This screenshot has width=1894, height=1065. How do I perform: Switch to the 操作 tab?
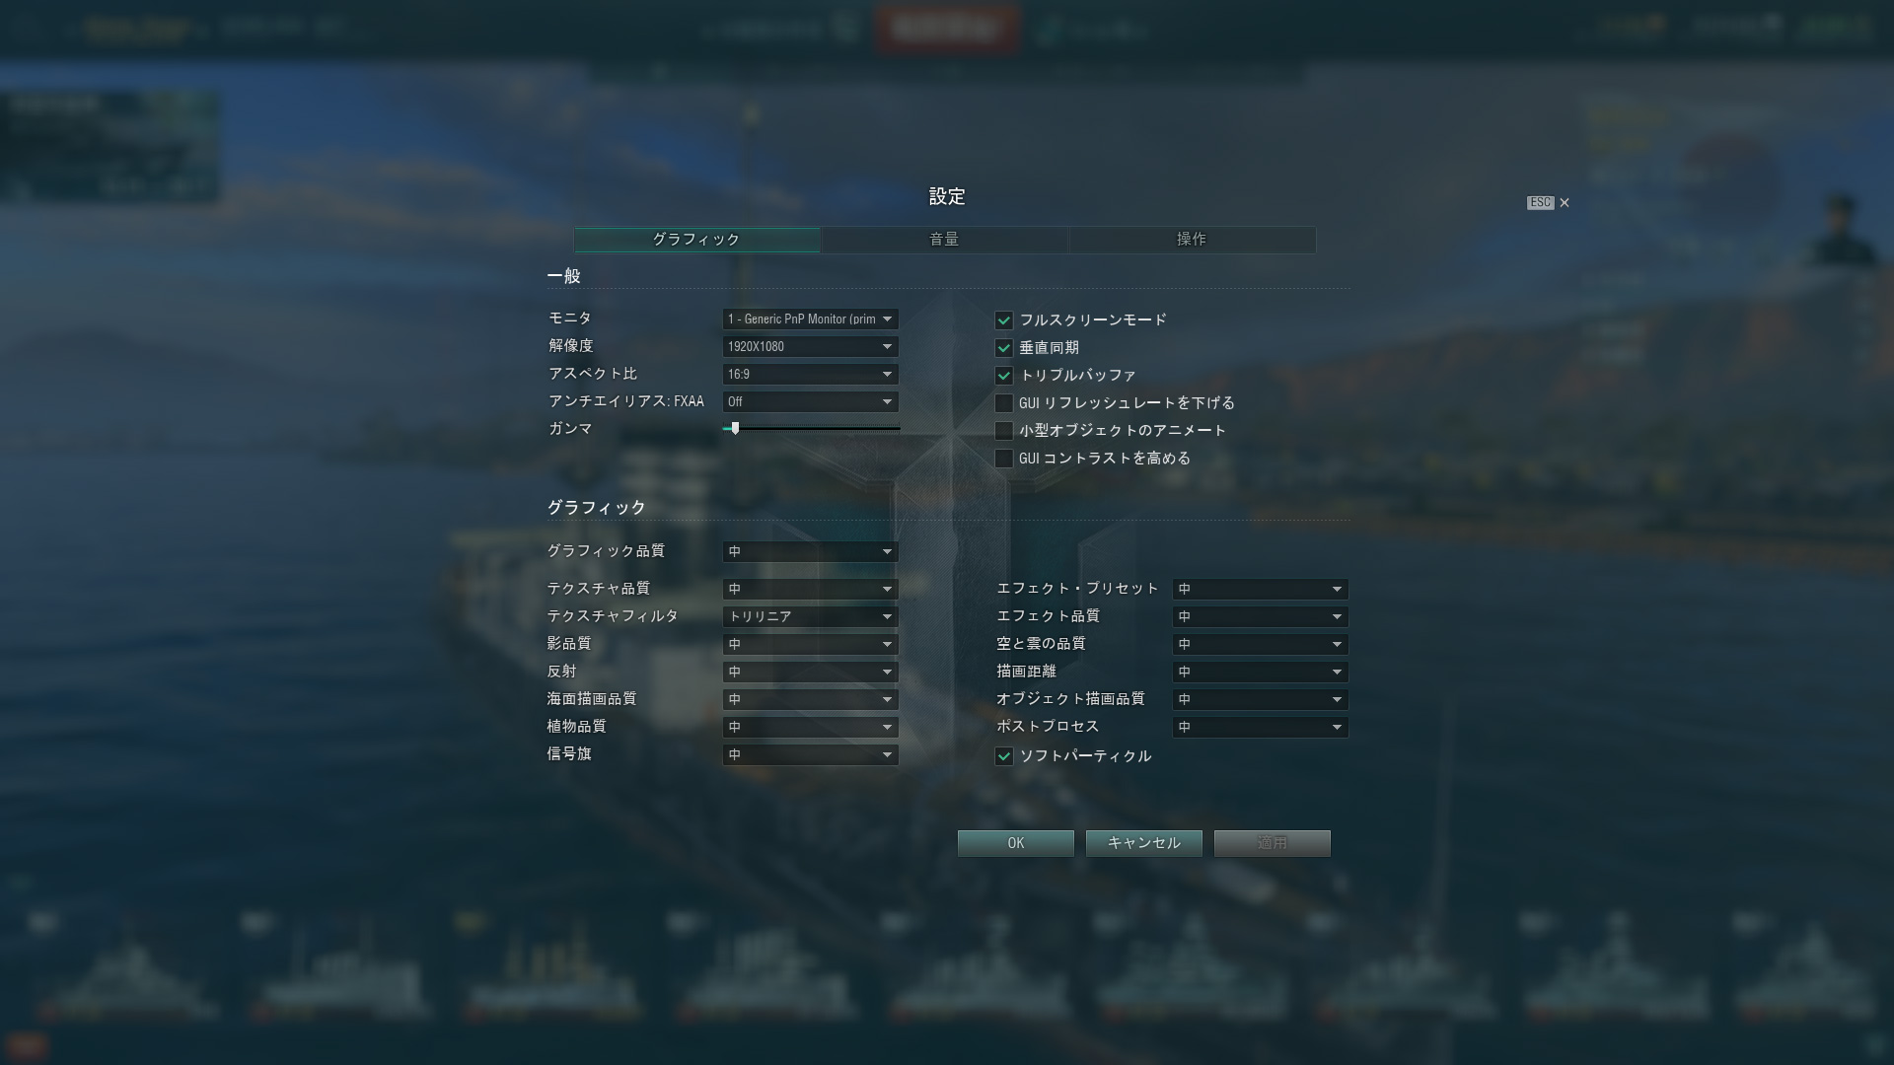[x=1192, y=240]
